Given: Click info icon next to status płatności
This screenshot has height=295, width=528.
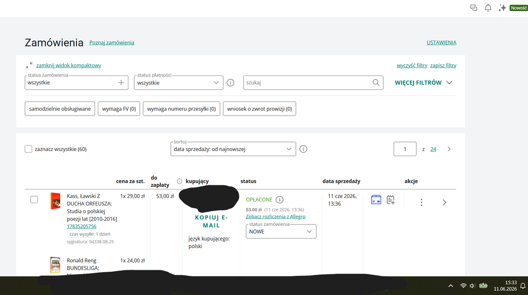Looking at the screenshot, I should [230, 82].
